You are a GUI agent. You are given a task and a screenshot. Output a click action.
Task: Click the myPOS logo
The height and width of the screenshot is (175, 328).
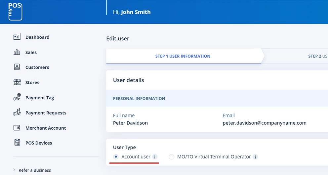(x=15, y=12)
